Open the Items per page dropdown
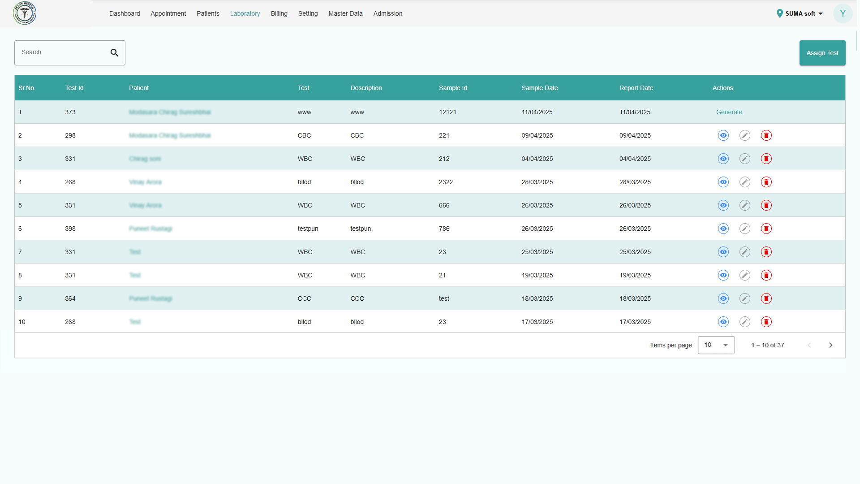The width and height of the screenshot is (860, 484). tap(716, 345)
